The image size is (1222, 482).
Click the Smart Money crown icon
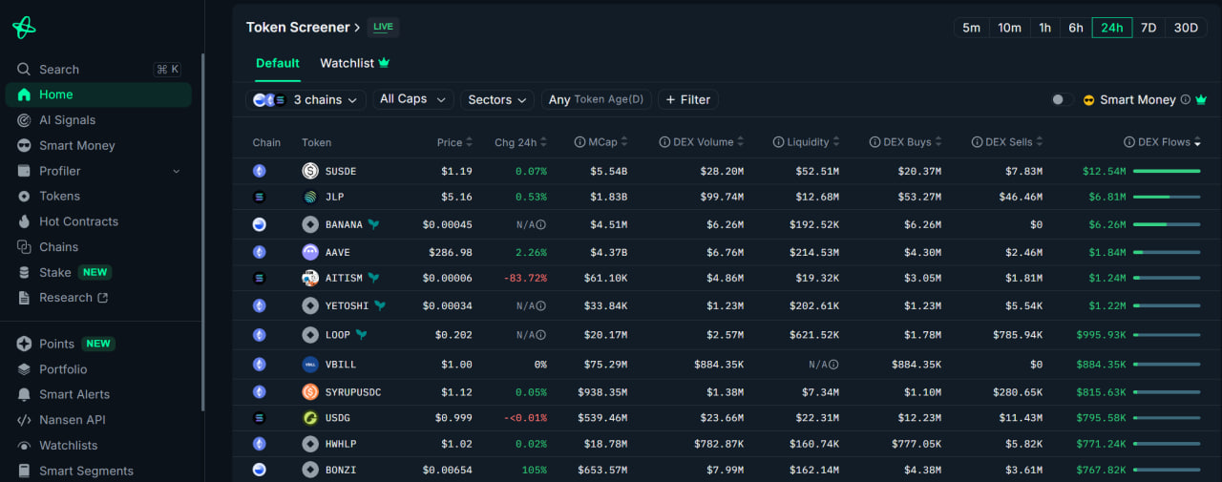(1201, 99)
